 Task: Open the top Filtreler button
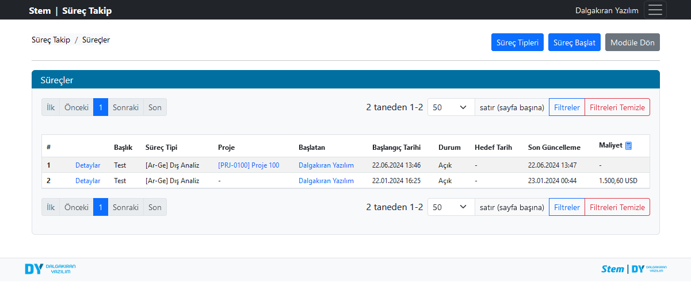tap(567, 107)
